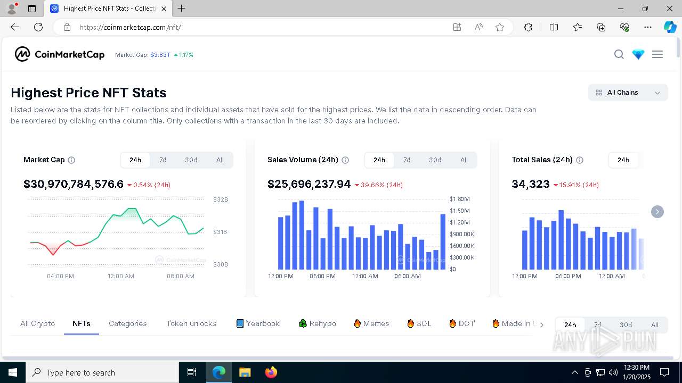Click the Windows taskbar search box
The image size is (682, 383).
tap(102, 372)
